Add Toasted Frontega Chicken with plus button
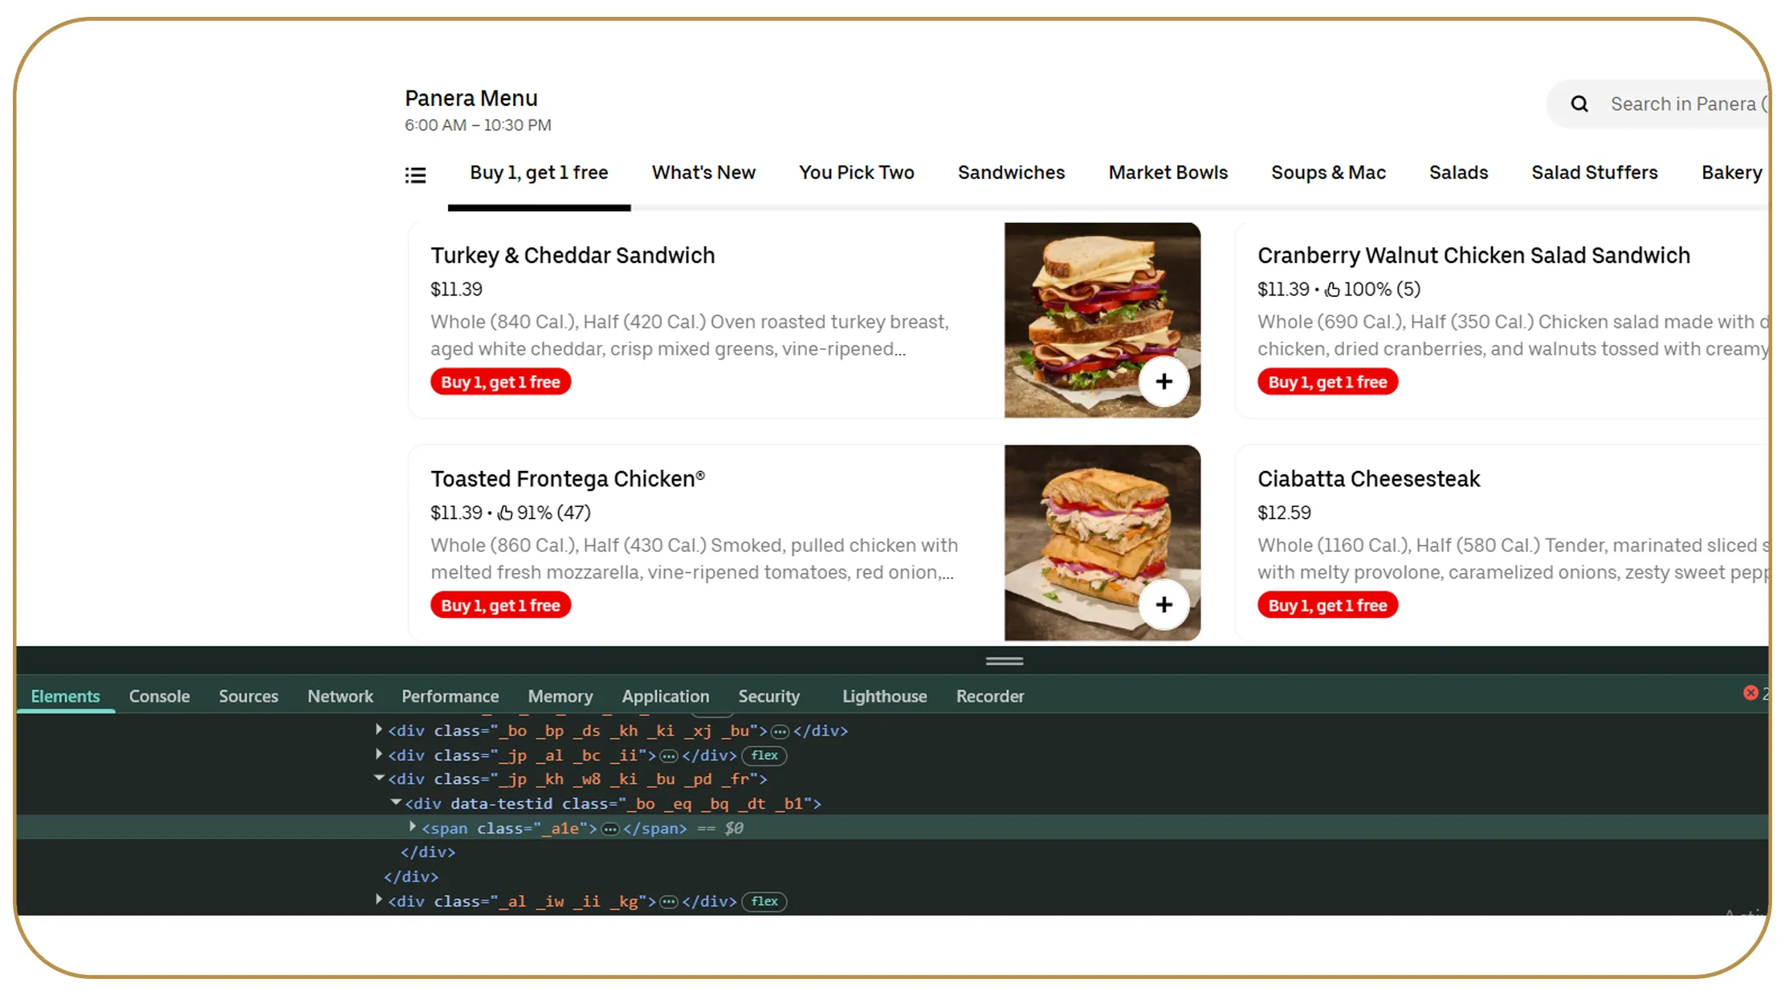 tap(1164, 604)
